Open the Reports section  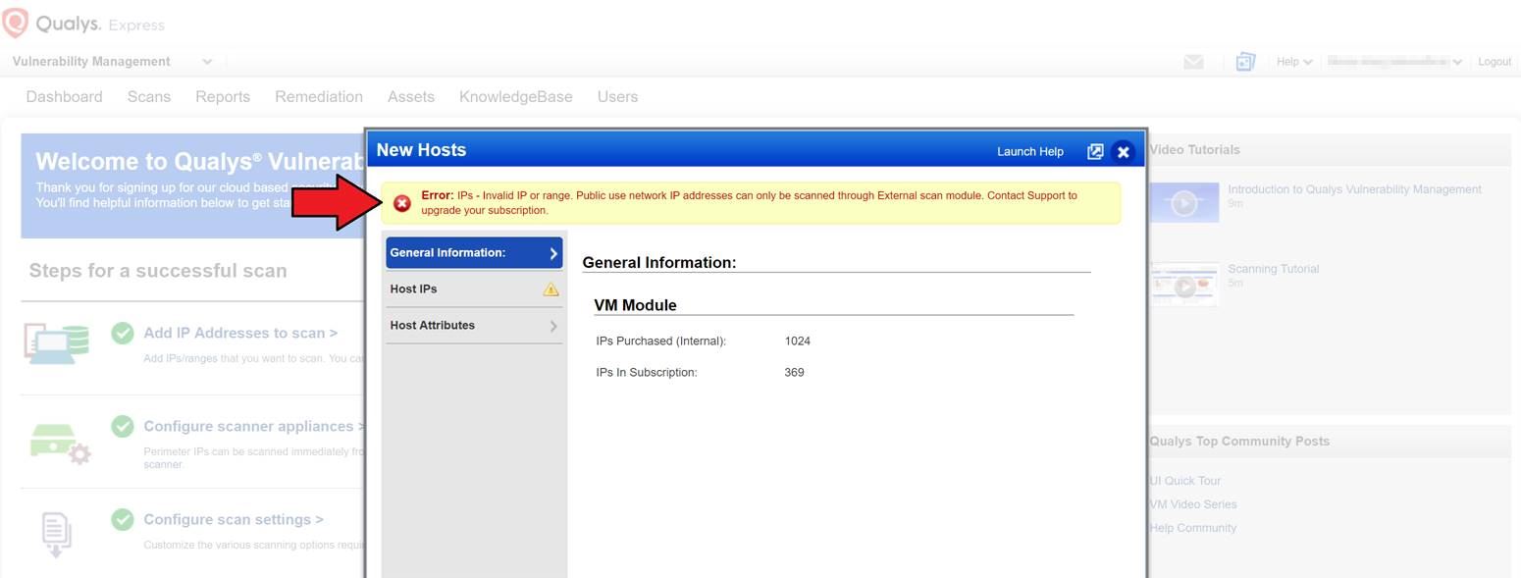tap(223, 96)
